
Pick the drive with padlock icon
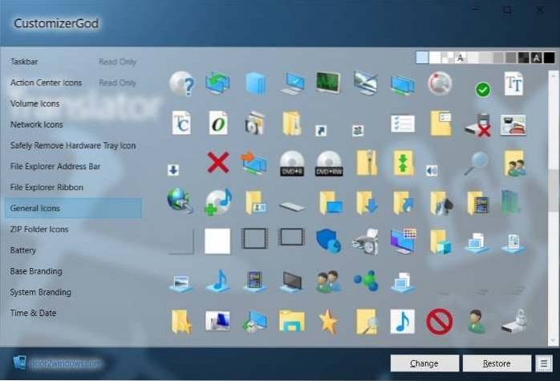514,321
